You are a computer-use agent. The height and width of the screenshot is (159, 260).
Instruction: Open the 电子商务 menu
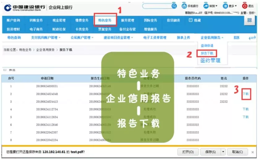(36, 29)
